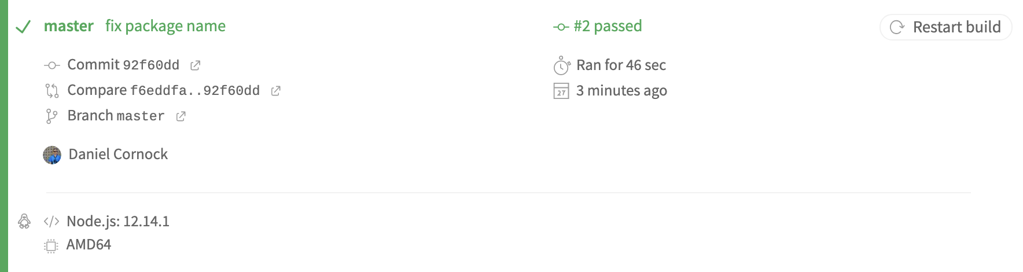
Task: Click the git branch icon
Action: point(51,116)
